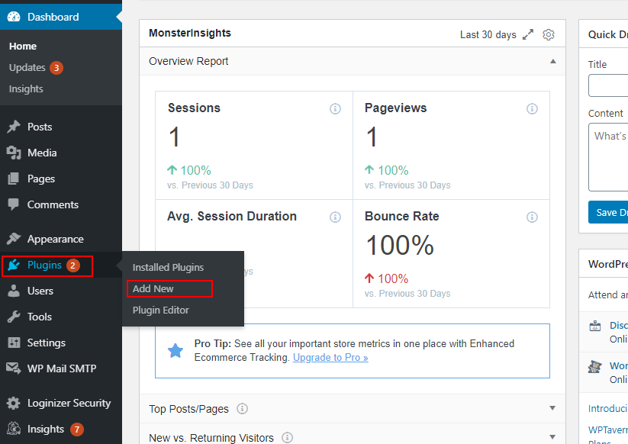Open Plugin Editor from flyout
628x444 pixels.
click(x=160, y=310)
